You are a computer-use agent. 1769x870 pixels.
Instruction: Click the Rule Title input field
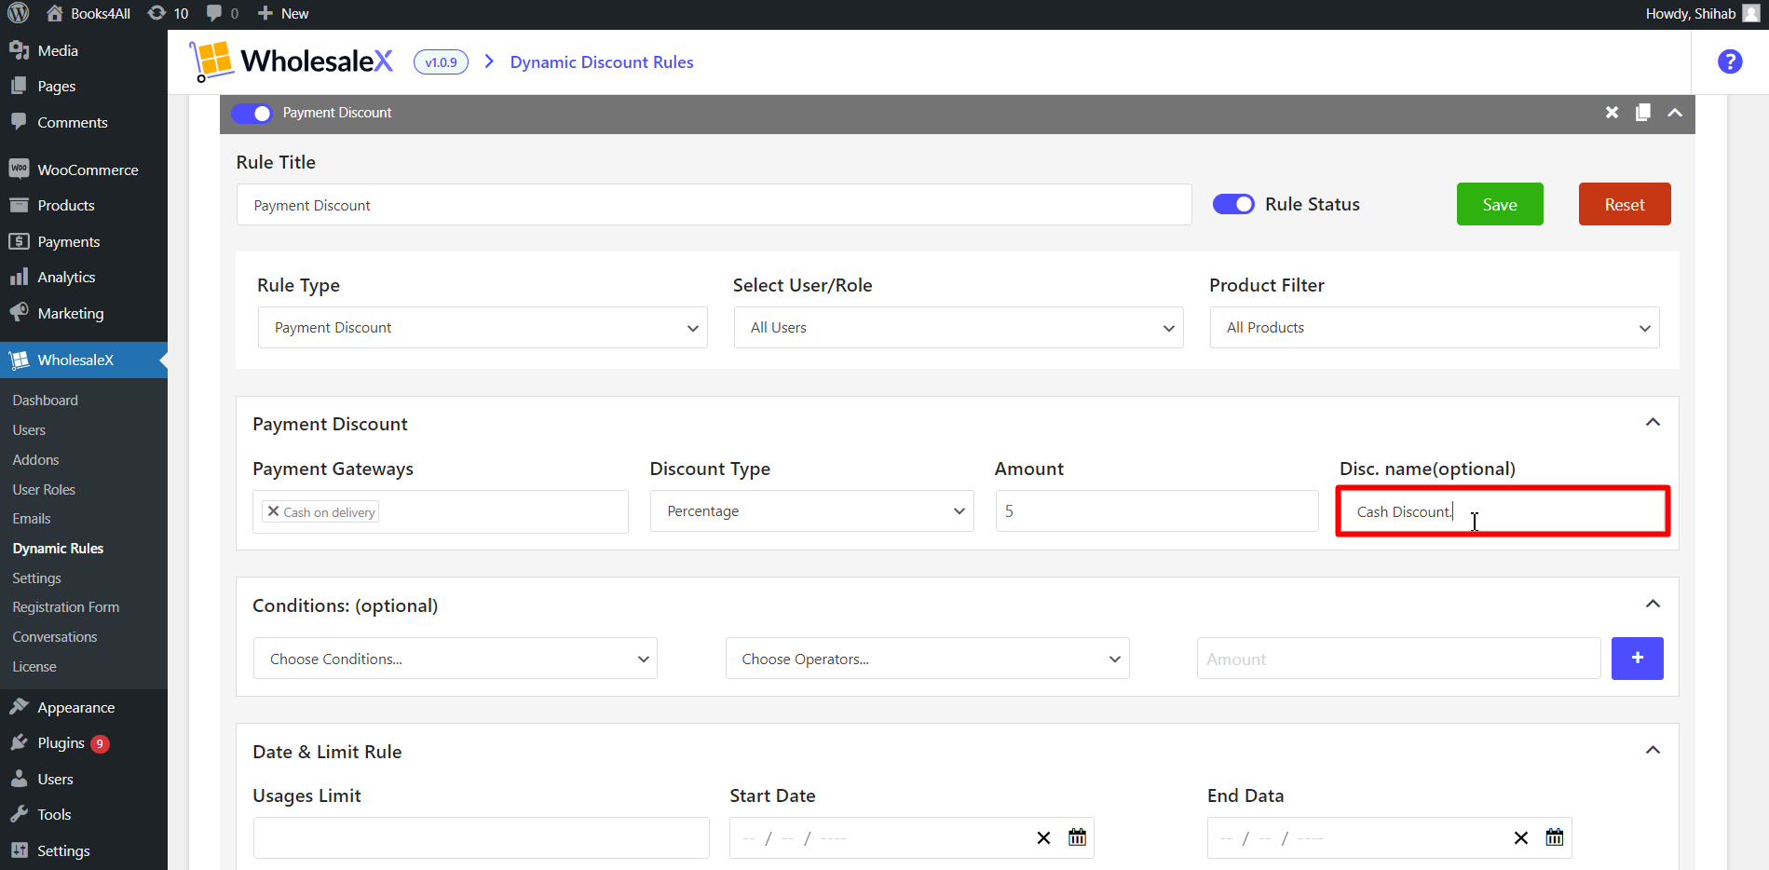click(x=714, y=205)
